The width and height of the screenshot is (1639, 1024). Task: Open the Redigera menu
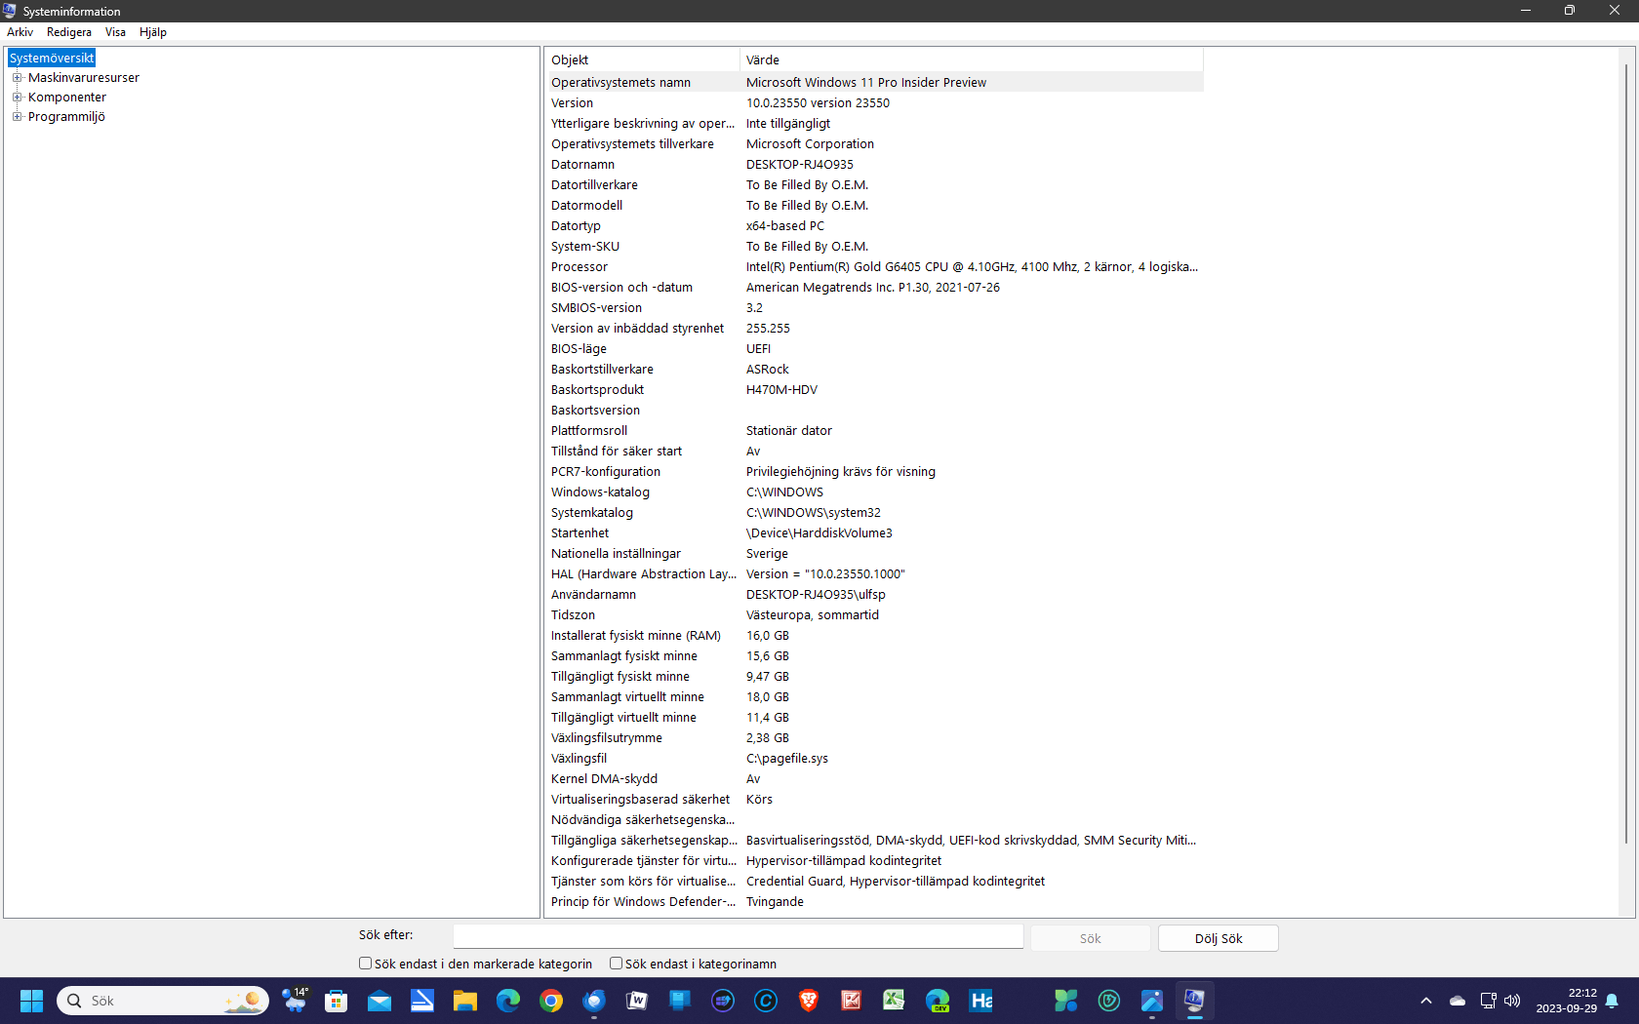[69, 32]
